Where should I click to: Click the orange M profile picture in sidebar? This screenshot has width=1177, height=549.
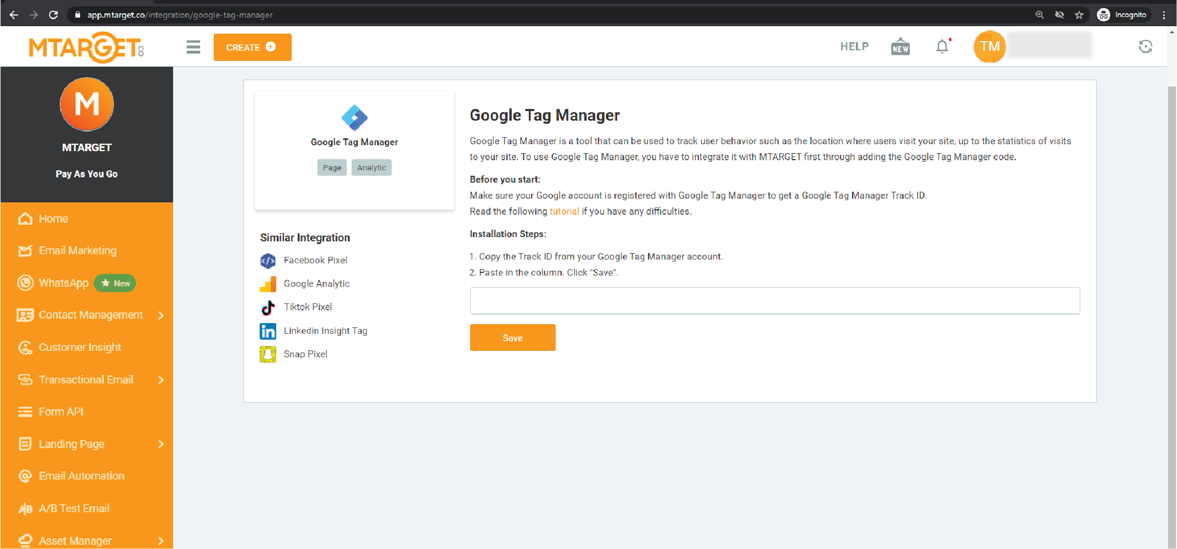pyautogui.click(x=87, y=104)
